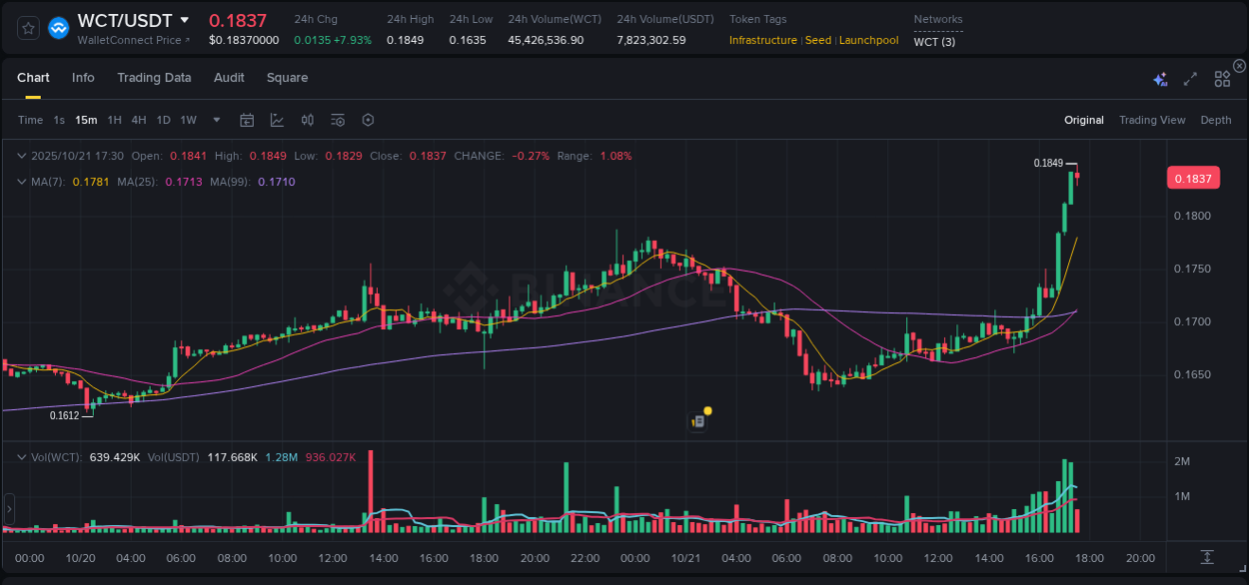This screenshot has width=1249, height=585.
Task: Collapse the MA indicator row
Action: click(x=22, y=182)
